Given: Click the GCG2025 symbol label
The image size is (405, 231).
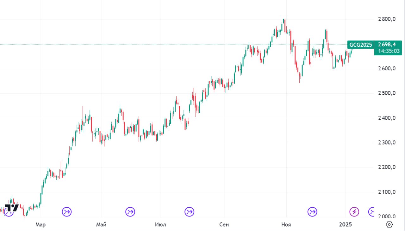Looking at the screenshot, I should click(360, 45).
